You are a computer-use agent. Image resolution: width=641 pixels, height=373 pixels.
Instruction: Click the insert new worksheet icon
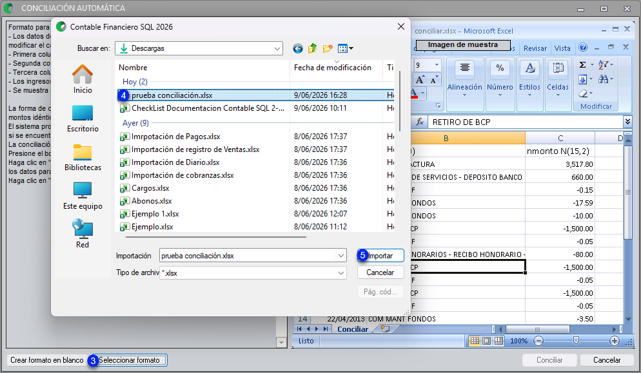tap(385, 329)
